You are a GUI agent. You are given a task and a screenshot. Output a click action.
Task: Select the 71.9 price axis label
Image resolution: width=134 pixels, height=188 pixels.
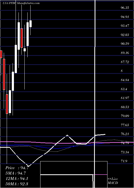tap(124, 161)
